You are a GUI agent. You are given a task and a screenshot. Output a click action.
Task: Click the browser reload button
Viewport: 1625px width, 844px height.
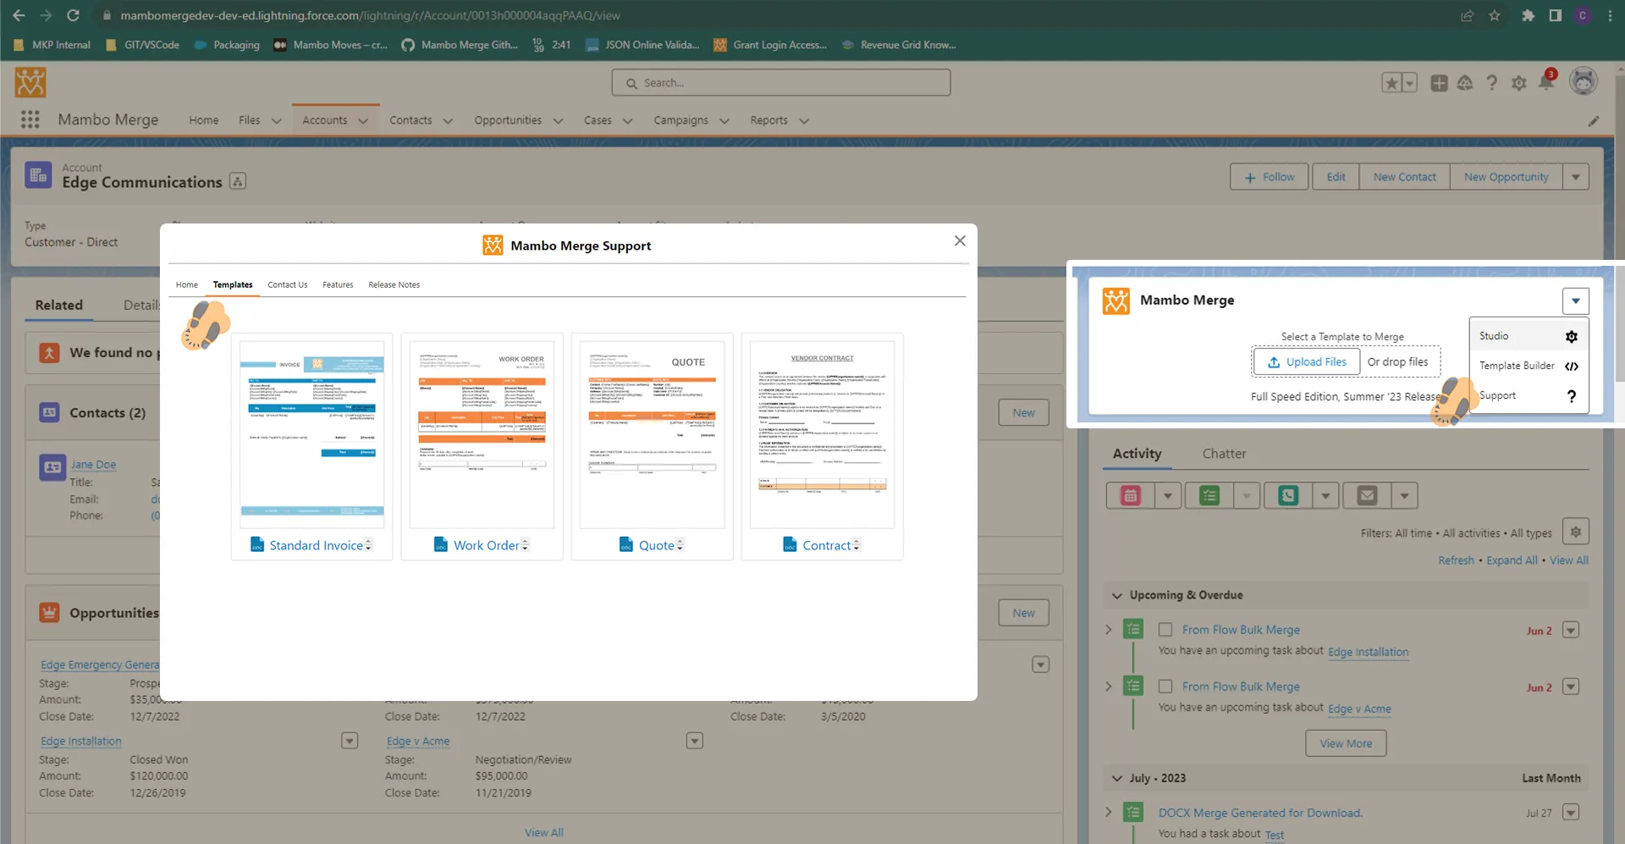[x=73, y=15]
